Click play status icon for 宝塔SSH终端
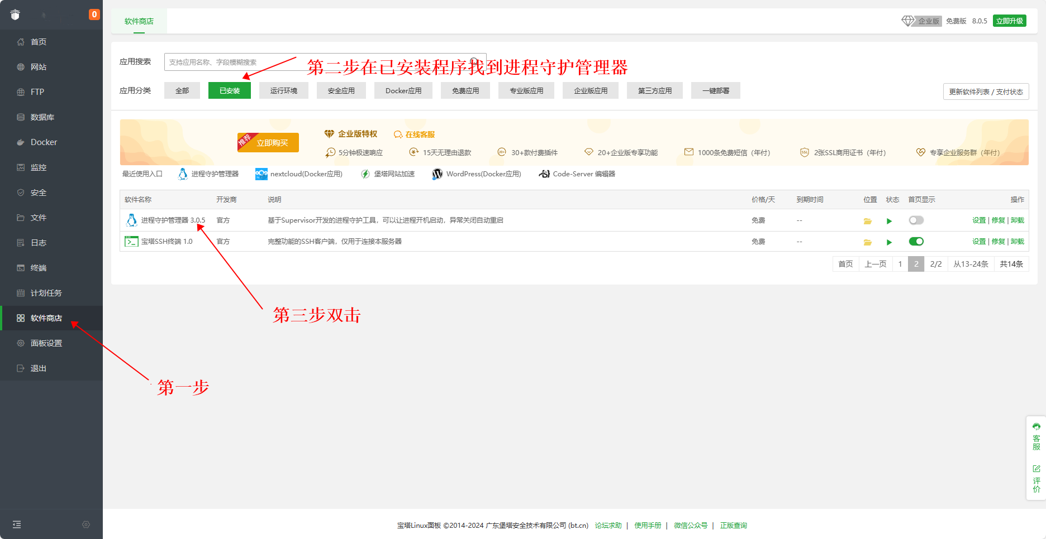Image resolution: width=1046 pixels, height=539 pixels. pyautogui.click(x=889, y=242)
